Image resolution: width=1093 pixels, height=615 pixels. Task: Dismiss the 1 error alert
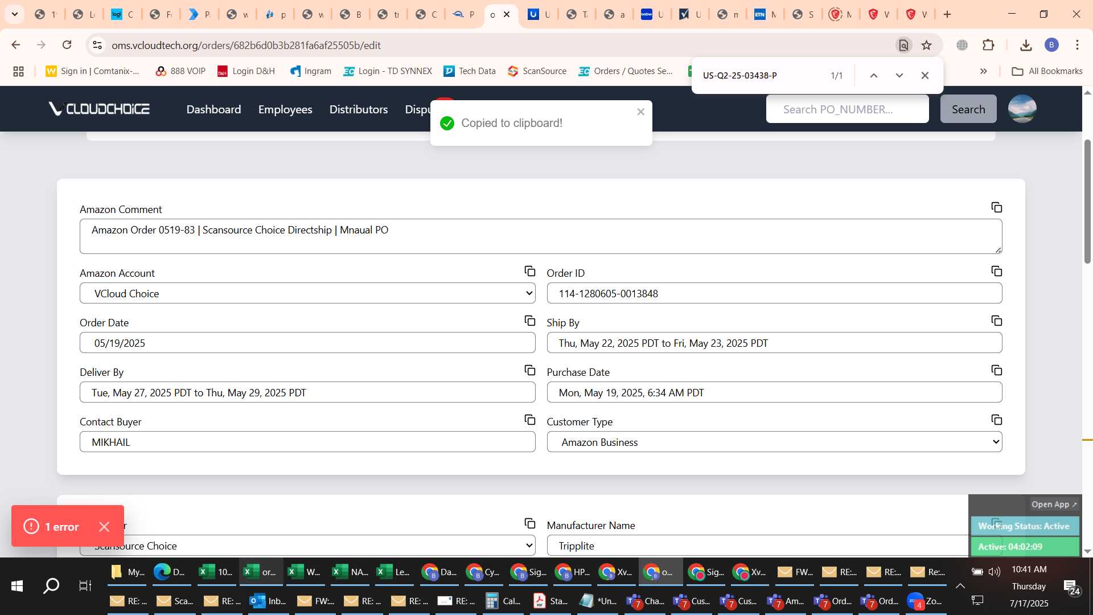tap(104, 527)
